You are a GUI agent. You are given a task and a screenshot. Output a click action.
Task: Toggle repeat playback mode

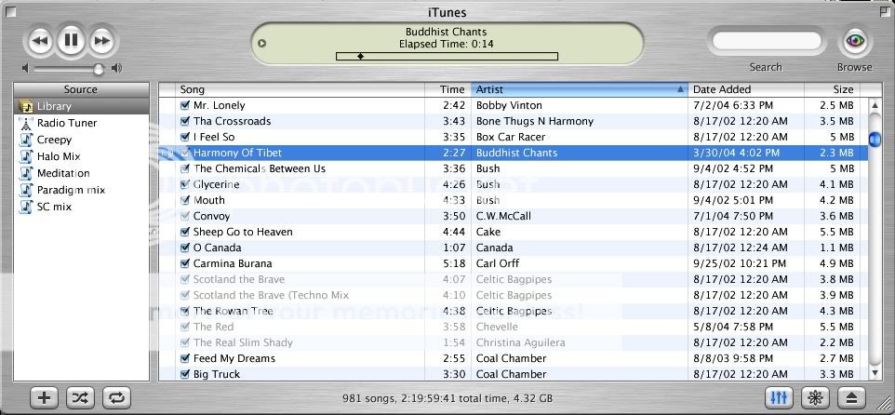[116, 397]
